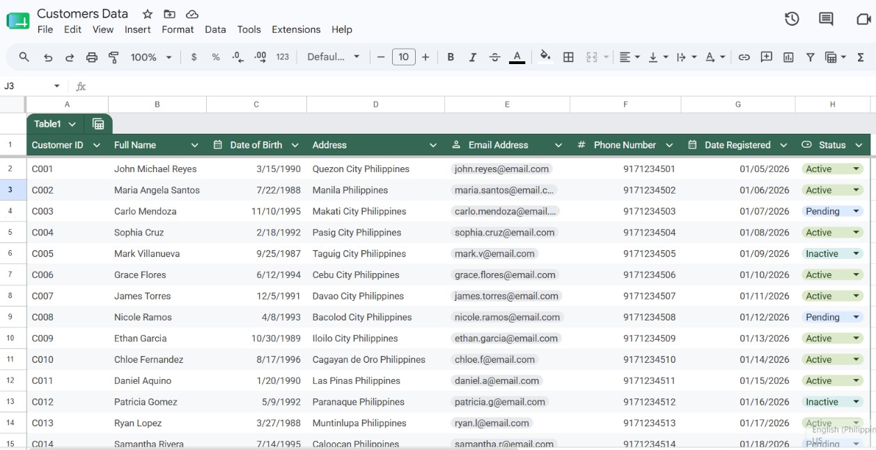Open version history clock icon
876x450 pixels.
point(792,19)
